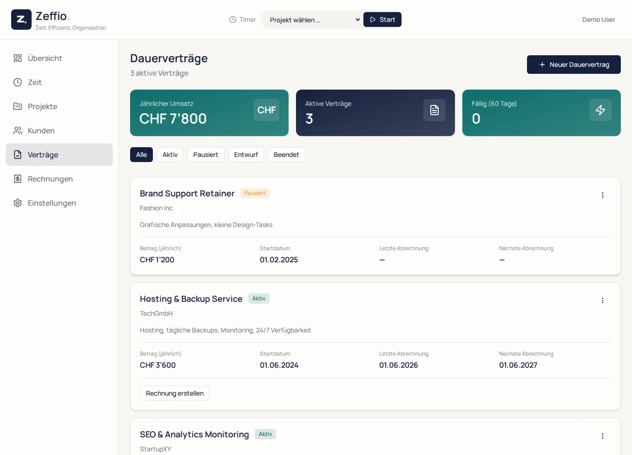Image resolution: width=632 pixels, height=455 pixels.
Task: Click the lightning icon on Fällig card
Action: coord(600,110)
